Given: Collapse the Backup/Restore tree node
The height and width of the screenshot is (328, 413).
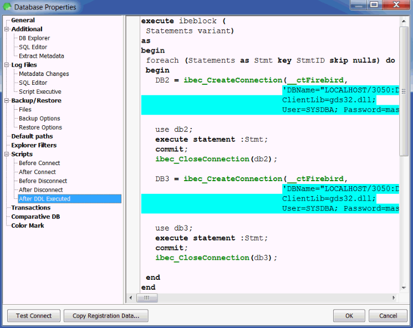Looking at the screenshot, I should click(x=7, y=100).
